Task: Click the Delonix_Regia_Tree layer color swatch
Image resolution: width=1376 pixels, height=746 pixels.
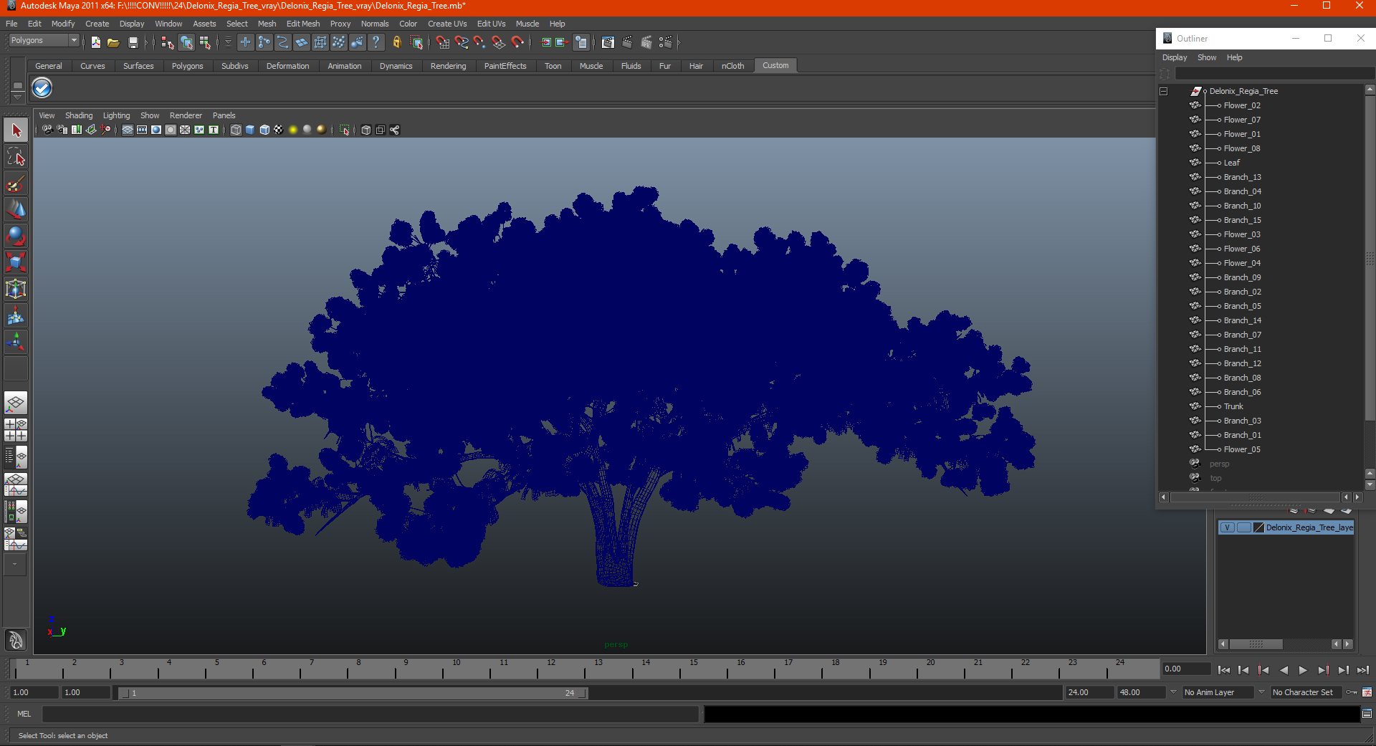Action: pos(1258,527)
